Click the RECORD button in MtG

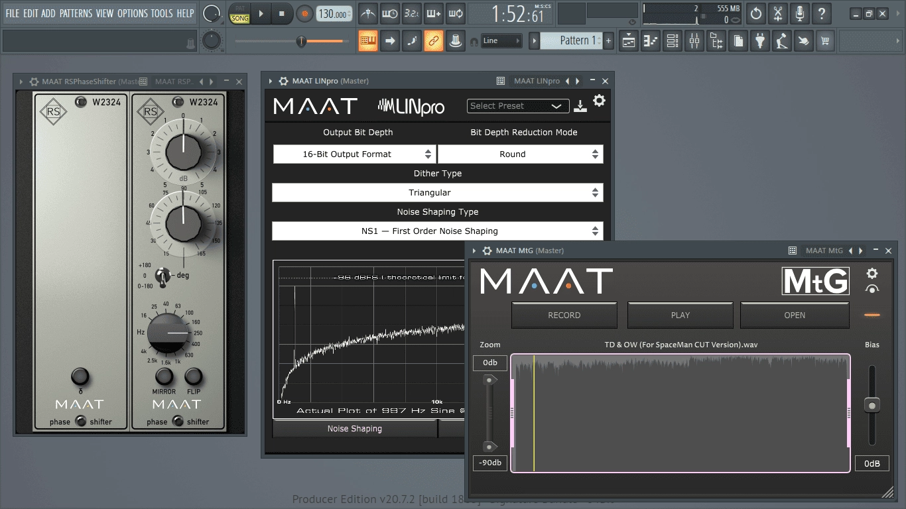pos(564,315)
